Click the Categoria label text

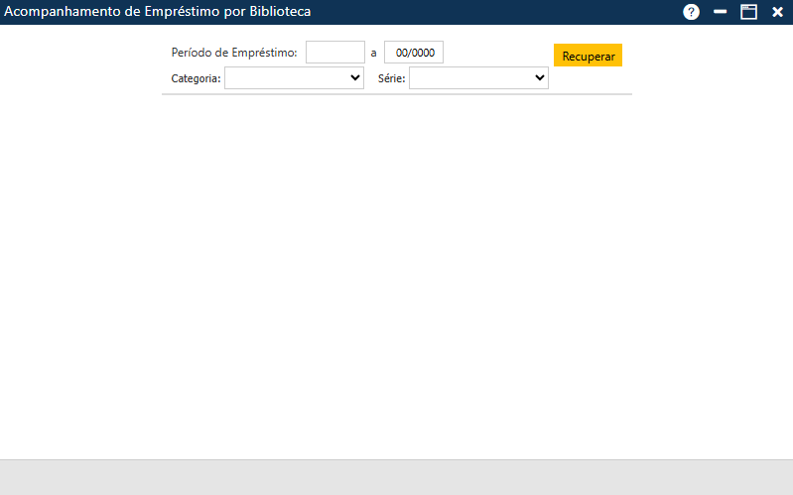(x=196, y=78)
